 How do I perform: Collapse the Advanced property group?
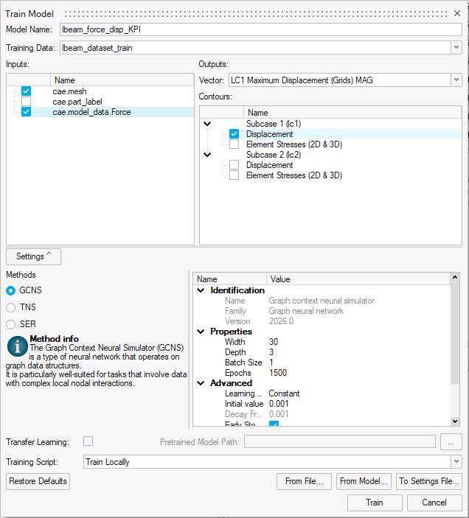[201, 383]
